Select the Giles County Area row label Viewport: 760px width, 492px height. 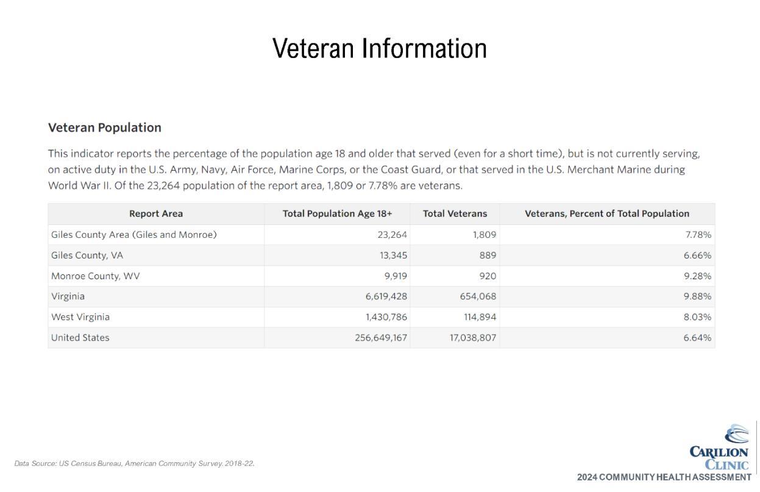click(134, 235)
